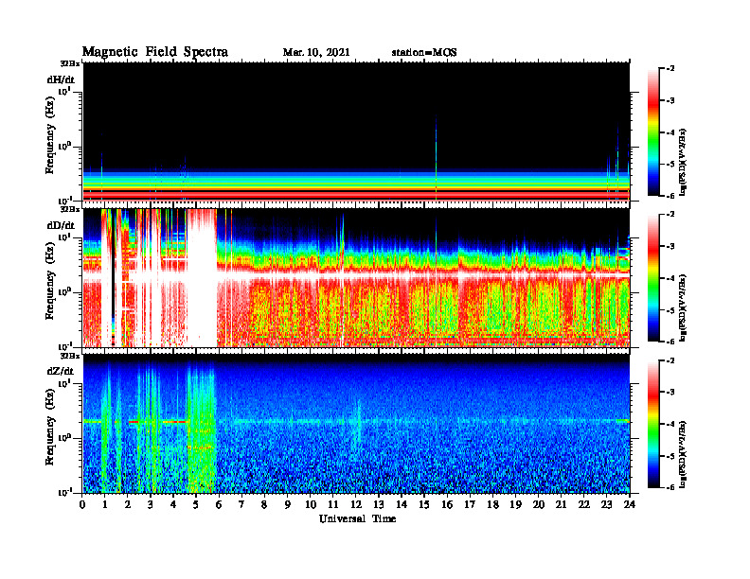Click the hour "20" time tick label

(539, 504)
